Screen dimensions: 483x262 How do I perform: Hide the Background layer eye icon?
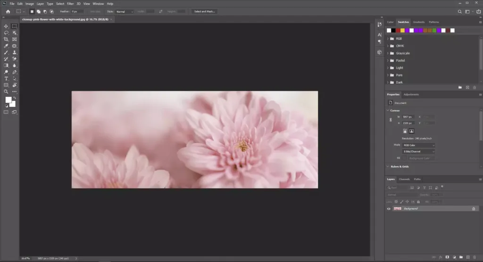tap(389, 209)
